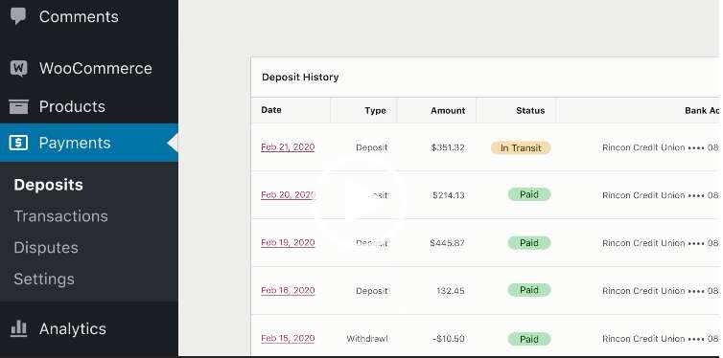
Task: Go to Payments Settings submenu
Action: coord(44,279)
